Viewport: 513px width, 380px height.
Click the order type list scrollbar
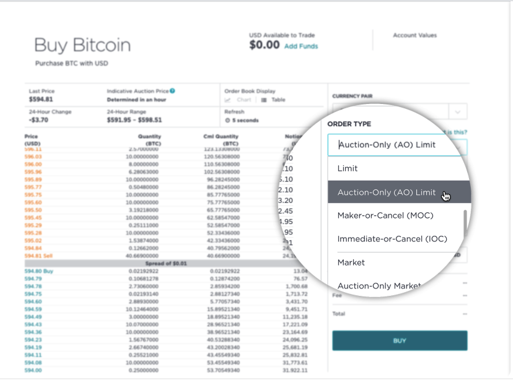tap(465, 224)
